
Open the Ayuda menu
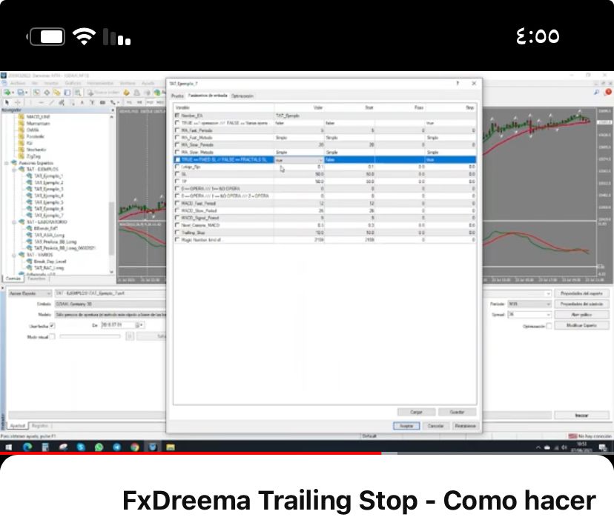[148, 83]
